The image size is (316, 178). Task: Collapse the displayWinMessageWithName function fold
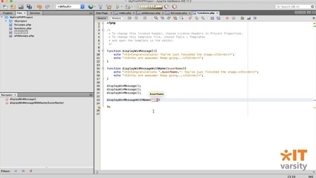click(x=103, y=68)
